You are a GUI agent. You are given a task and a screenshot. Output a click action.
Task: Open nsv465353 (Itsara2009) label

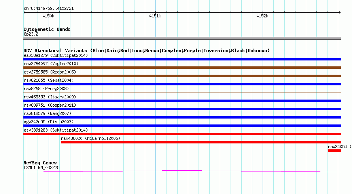50,97
